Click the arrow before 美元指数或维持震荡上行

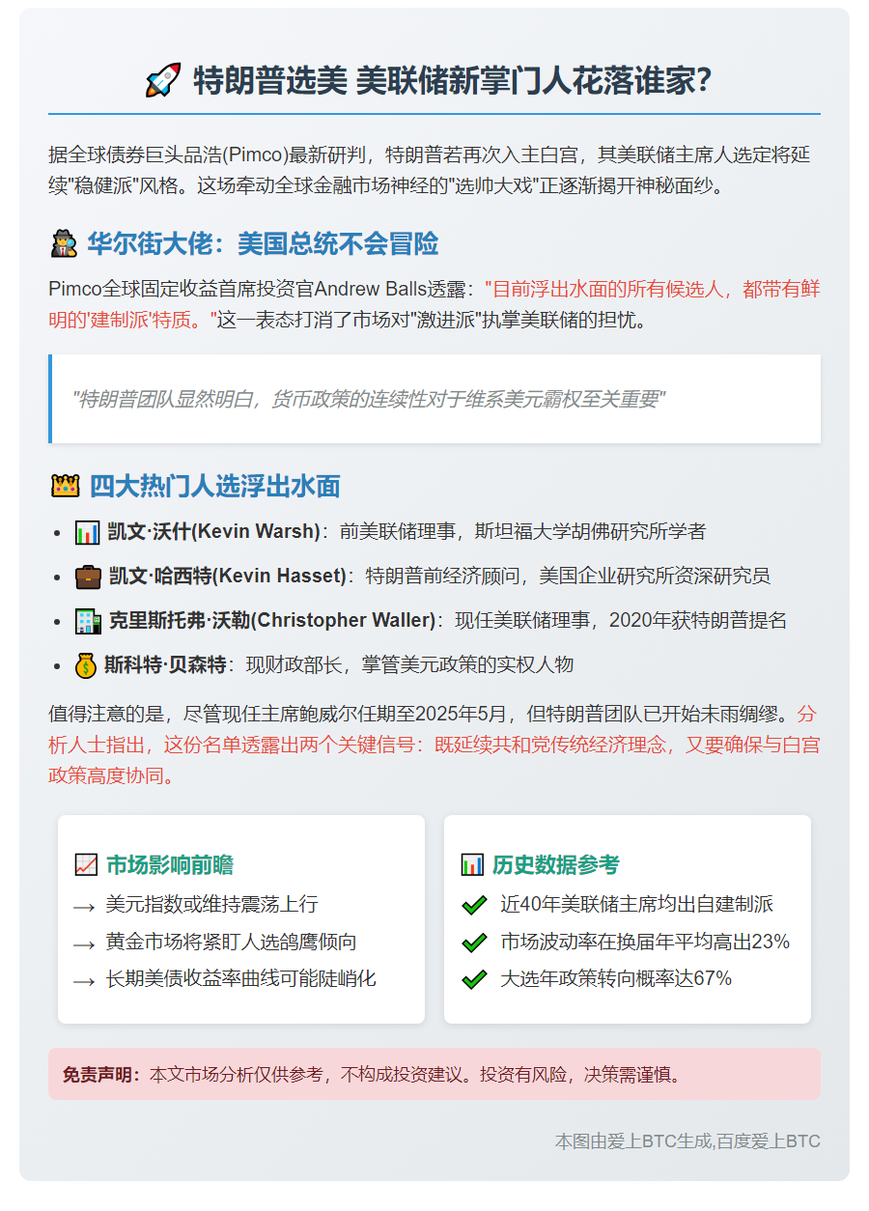tap(84, 907)
